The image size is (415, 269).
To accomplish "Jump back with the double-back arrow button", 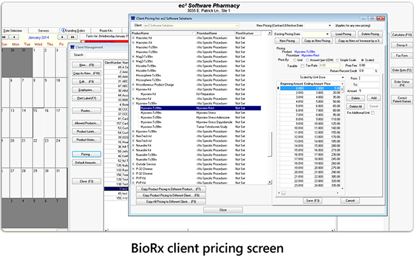I will pos(5,37).
